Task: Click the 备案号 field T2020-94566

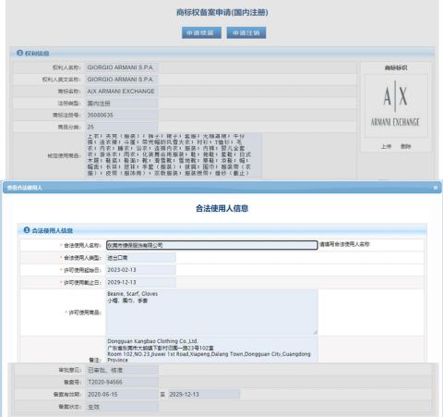Action: (x=123, y=382)
